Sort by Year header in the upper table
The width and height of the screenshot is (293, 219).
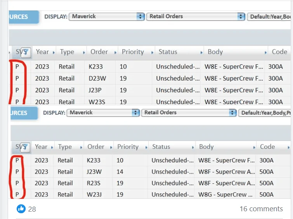[x=42, y=52]
